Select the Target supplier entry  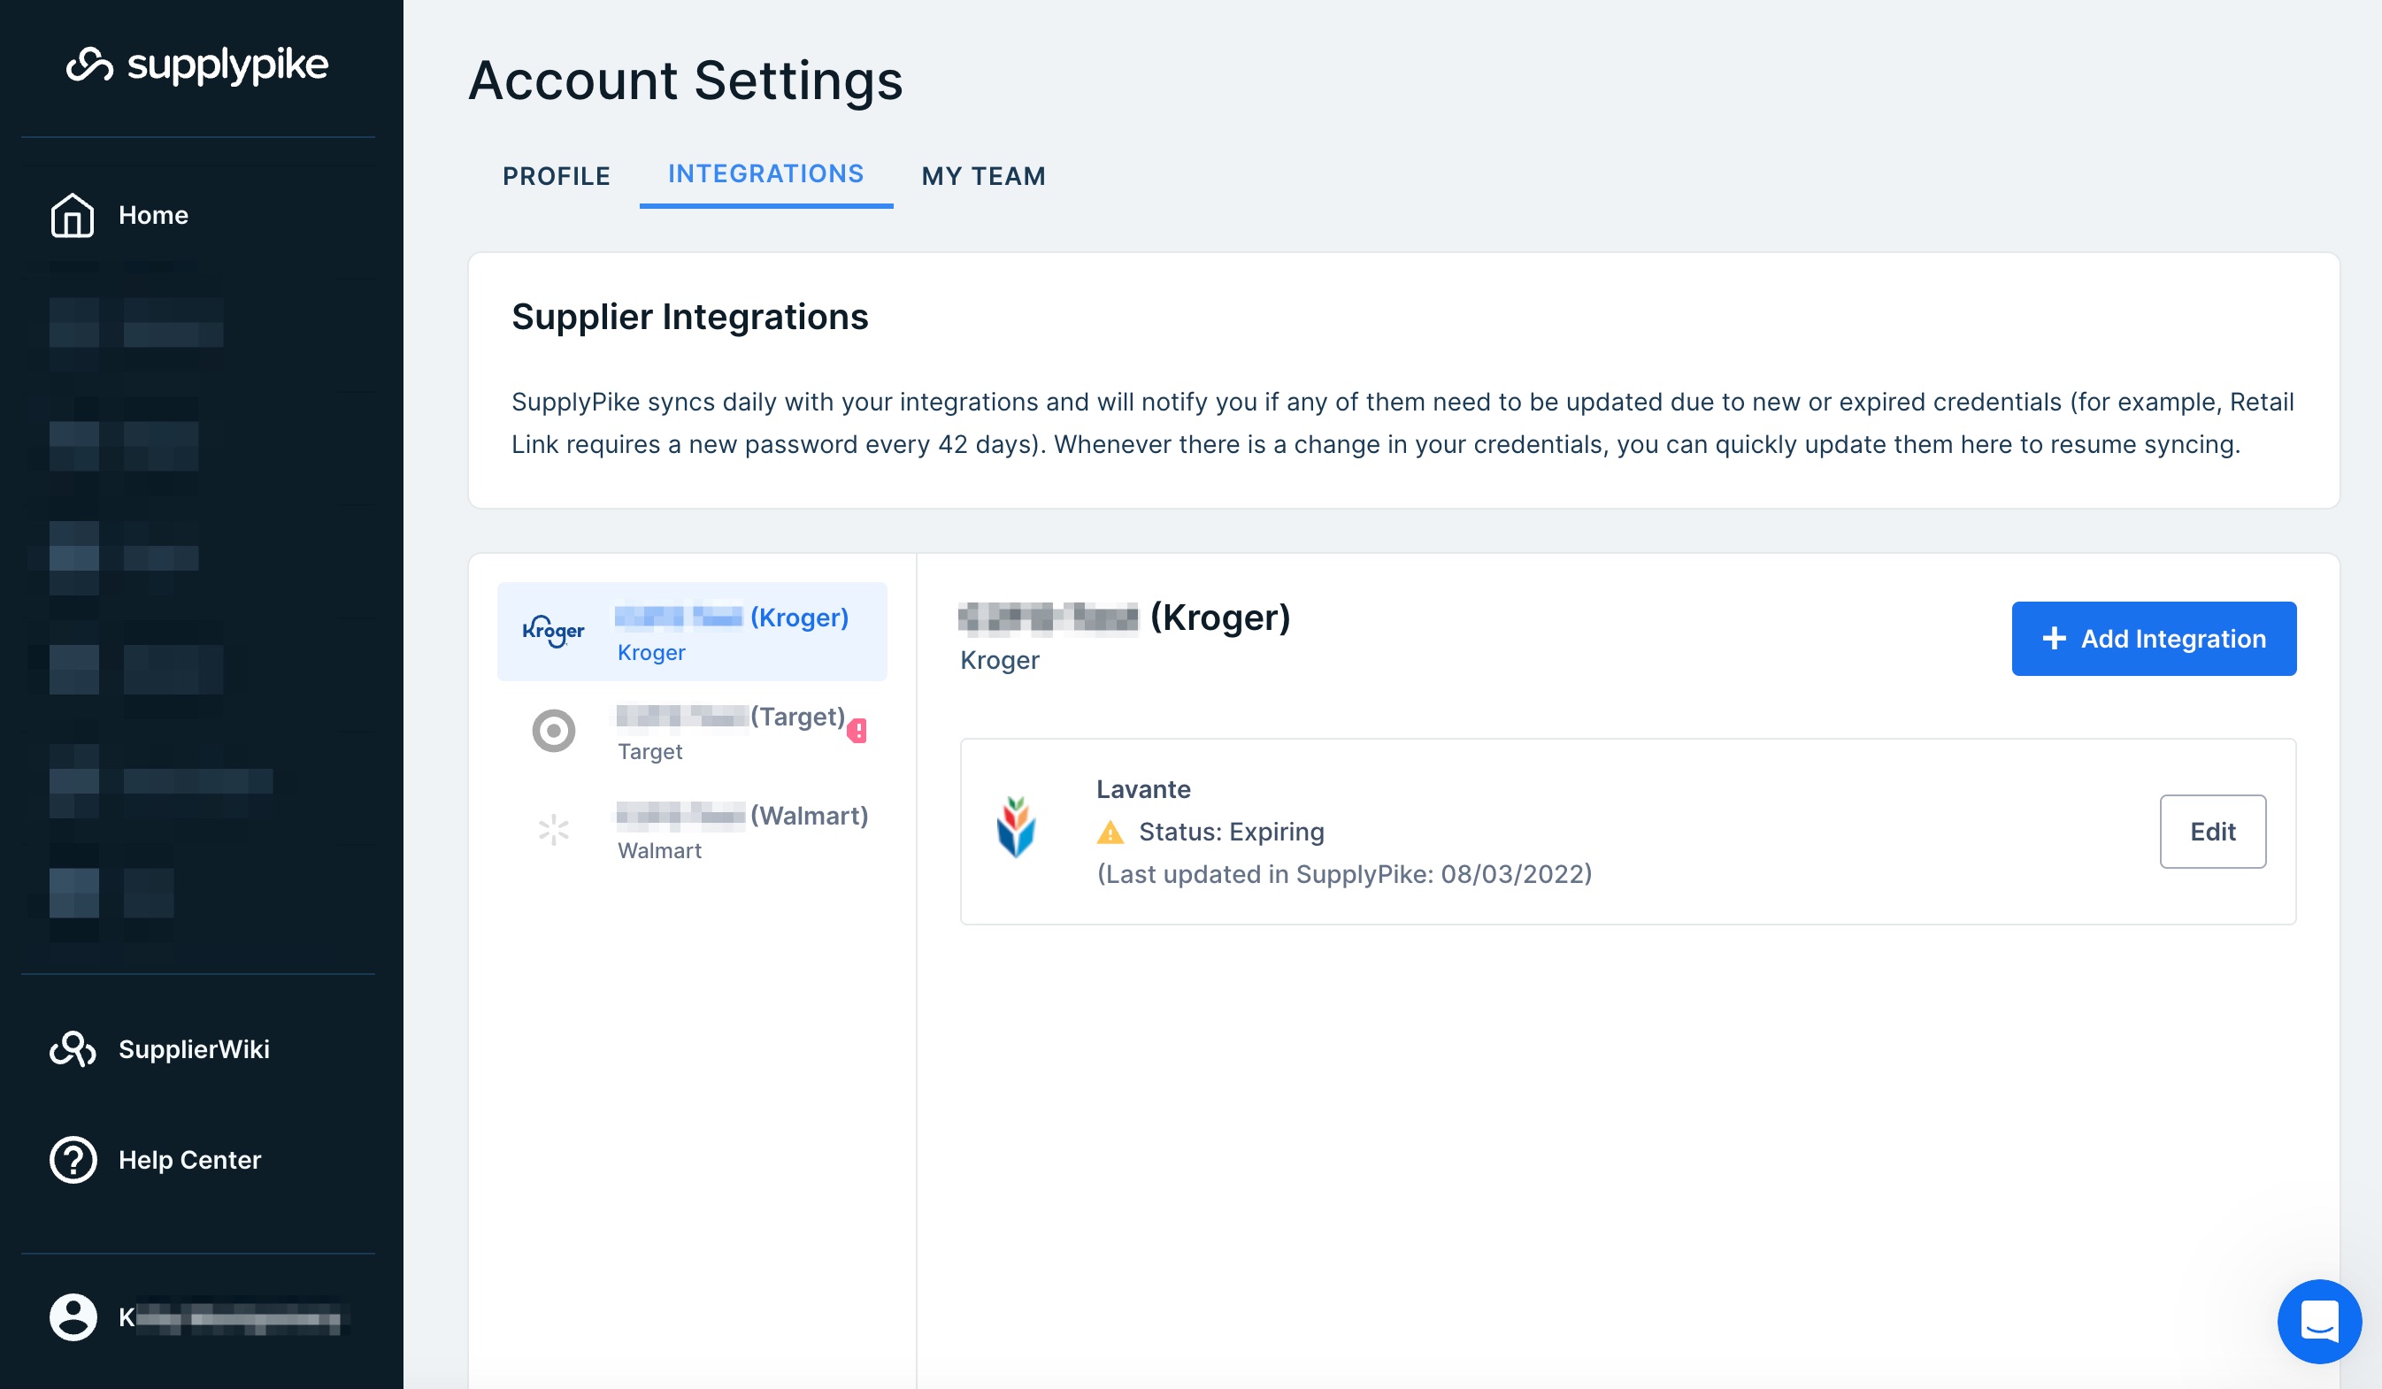pos(728,732)
